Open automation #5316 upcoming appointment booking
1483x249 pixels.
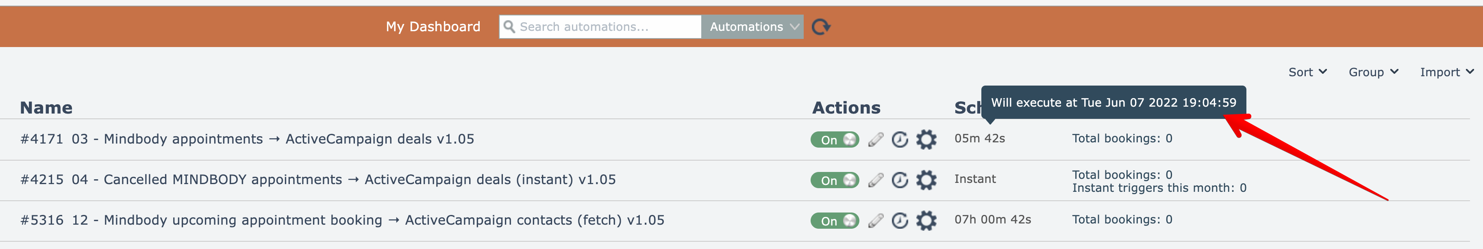(x=342, y=220)
